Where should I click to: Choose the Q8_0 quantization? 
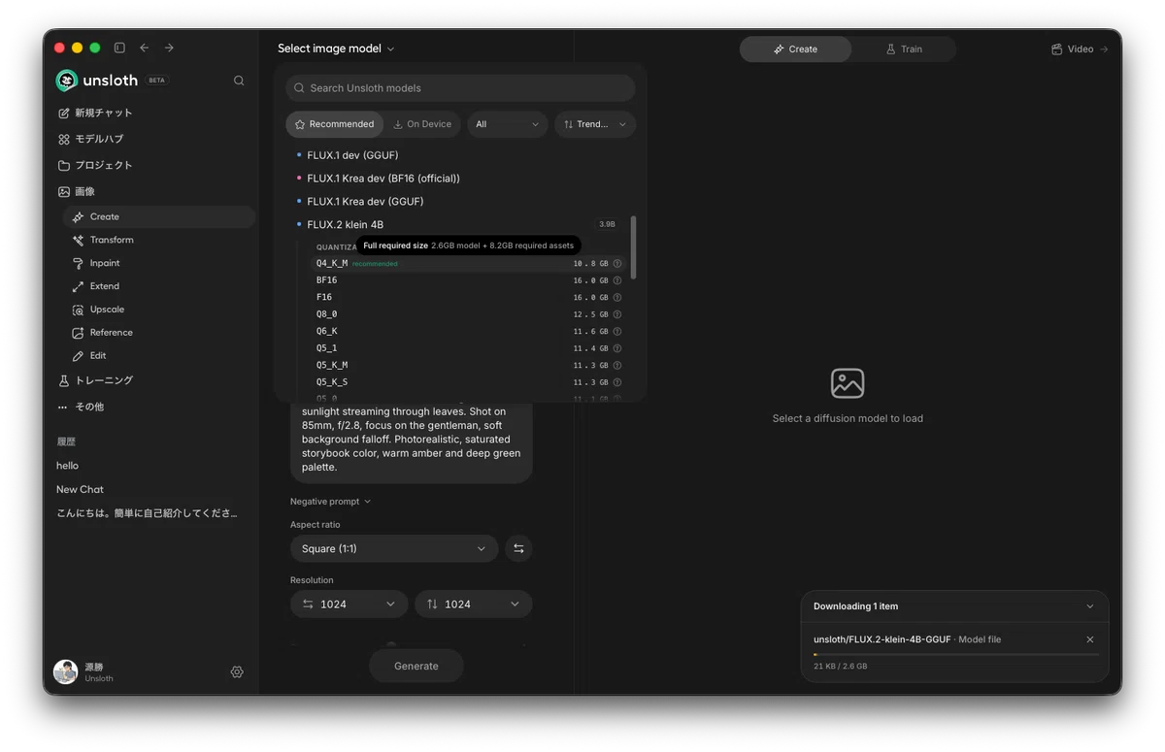coord(469,314)
